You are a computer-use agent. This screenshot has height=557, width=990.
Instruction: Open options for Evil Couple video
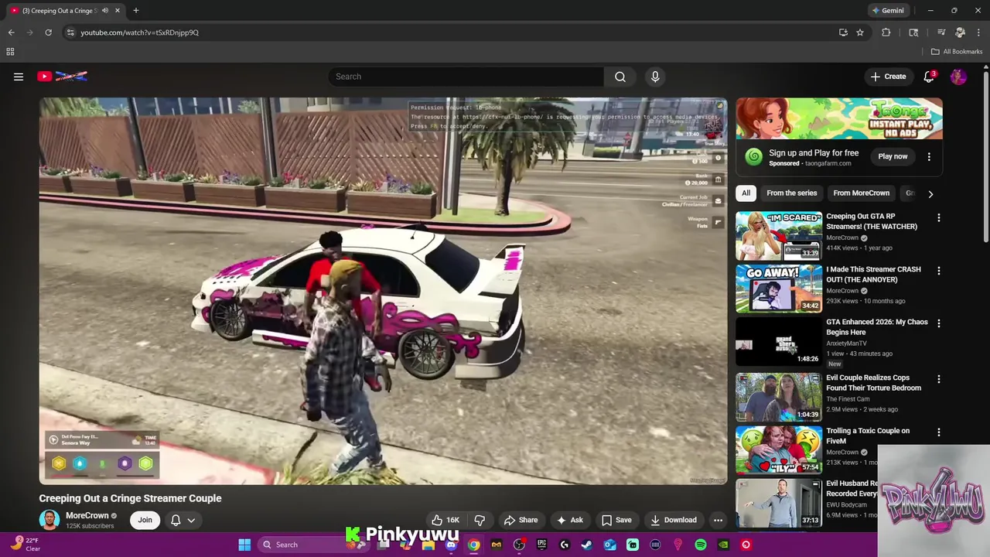point(939,379)
